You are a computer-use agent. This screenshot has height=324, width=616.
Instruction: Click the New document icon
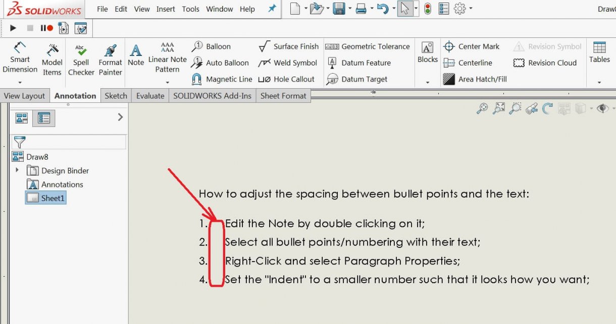(295, 9)
